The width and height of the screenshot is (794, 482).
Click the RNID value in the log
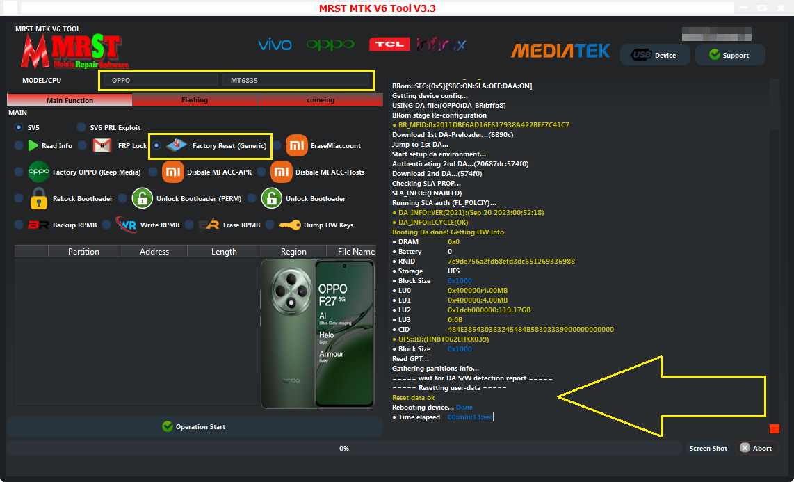pos(511,262)
